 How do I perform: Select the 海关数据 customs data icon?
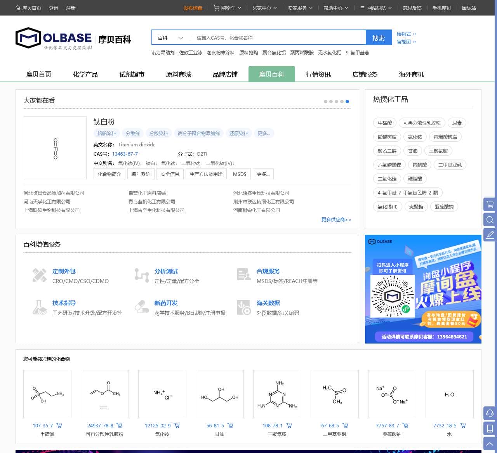click(x=244, y=307)
